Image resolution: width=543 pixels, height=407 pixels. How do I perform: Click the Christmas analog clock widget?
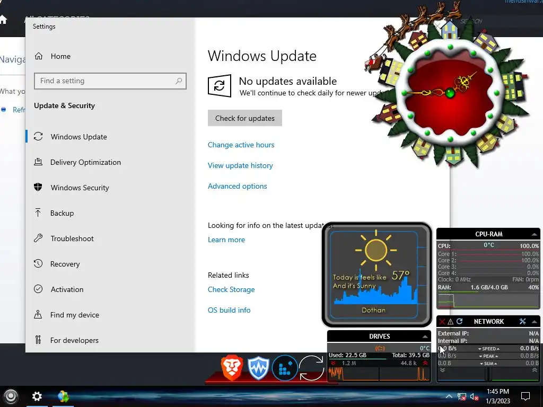(450, 92)
